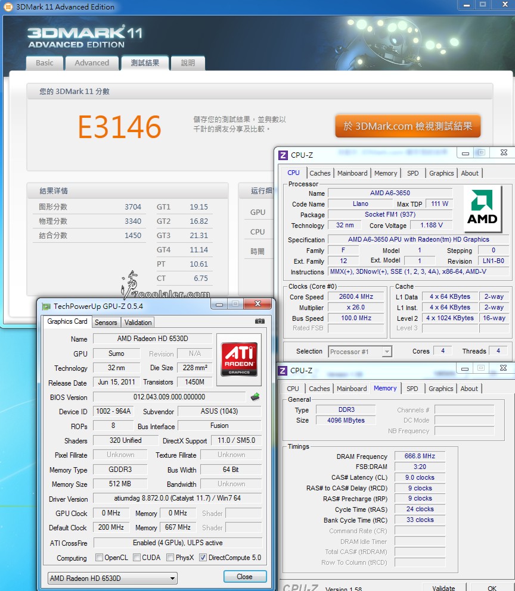Click the GT4 value 11.14
Image resolution: width=515 pixels, height=591 pixels.
tap(198, 250)
